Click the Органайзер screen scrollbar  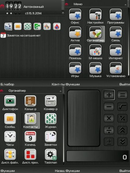(x=64, y=129)
